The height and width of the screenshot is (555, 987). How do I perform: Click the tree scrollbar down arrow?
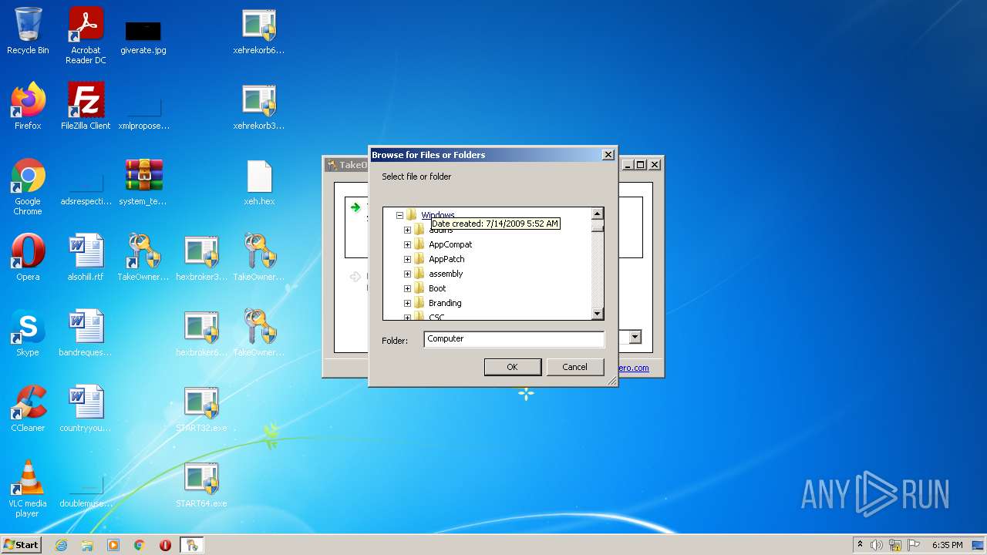point(597,314)
